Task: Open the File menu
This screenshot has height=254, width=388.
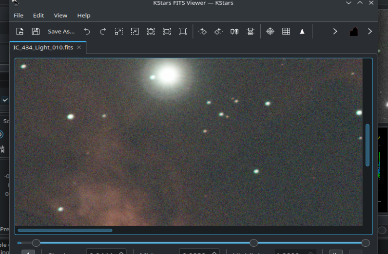Action: pos(19,16)
